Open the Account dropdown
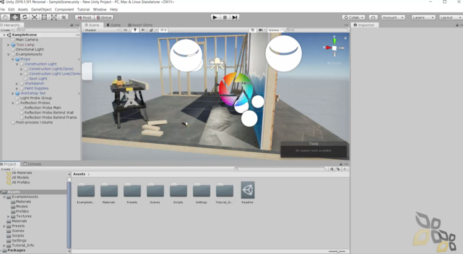463x254 pixels. coord(393,18)
